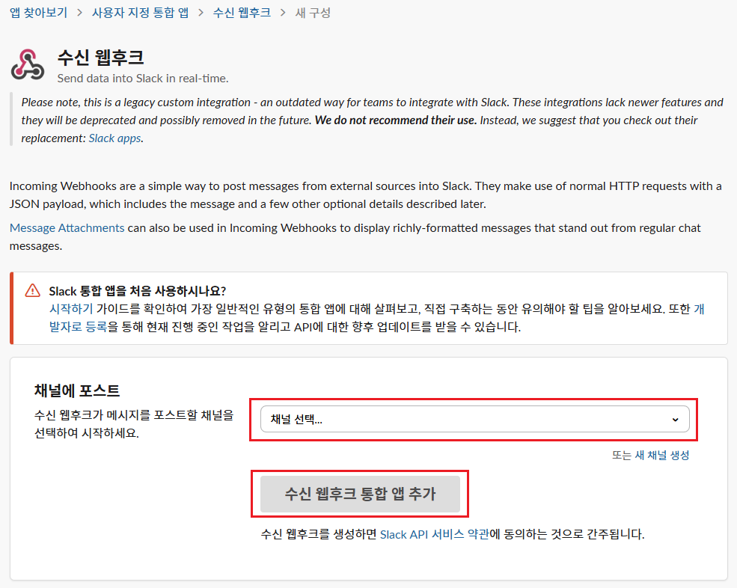Go to 앱 찾아보기 breadcrumb
This screenshot has height=588, width=737.
[39, 13]
